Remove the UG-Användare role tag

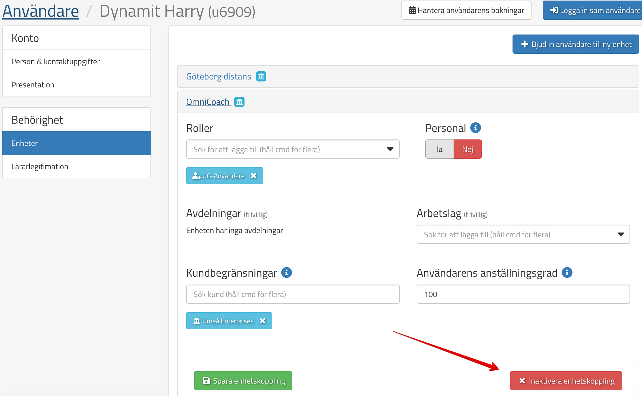(254, 176)
